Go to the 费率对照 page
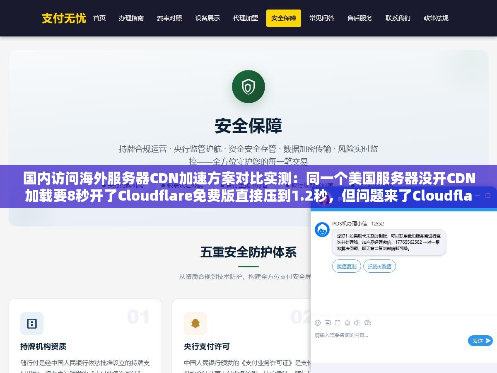This screenshot has height=373, width=497. [x=169, y=18]
